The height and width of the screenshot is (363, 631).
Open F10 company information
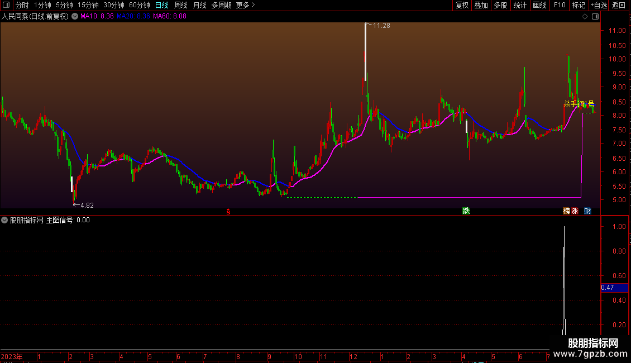point(560,6)
